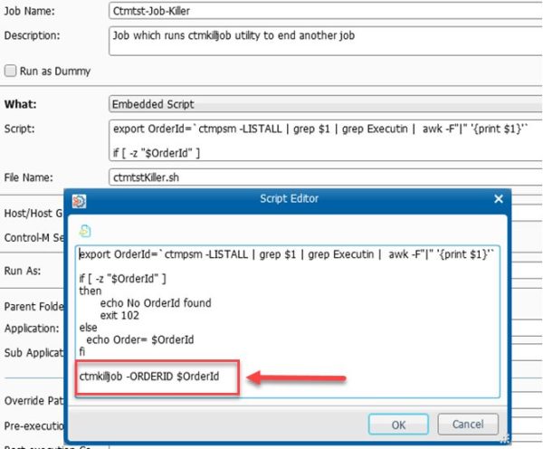Toggle the Run as Dummy checkbox
Image resolution: width=543 pixels, height=449 pixels.
10,71
